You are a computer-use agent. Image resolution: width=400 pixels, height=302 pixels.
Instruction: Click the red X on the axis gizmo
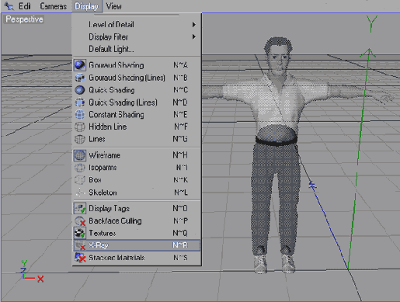click(40, 279)
